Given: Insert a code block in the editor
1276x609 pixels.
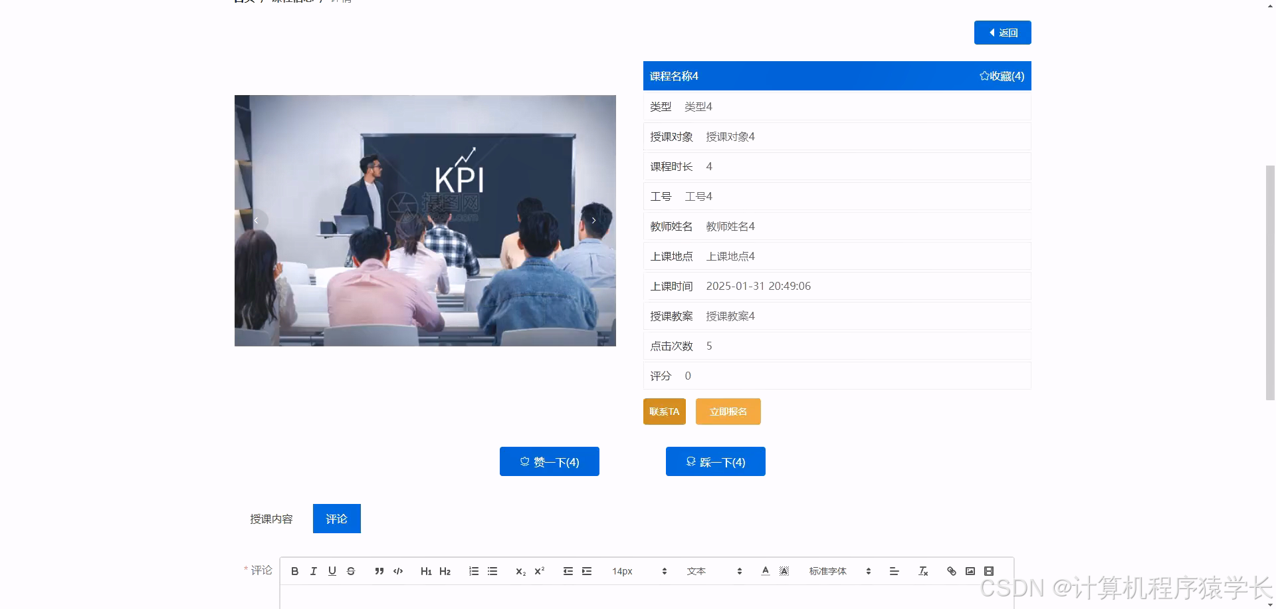Looking at the screenshot, I should coord(398,571).
